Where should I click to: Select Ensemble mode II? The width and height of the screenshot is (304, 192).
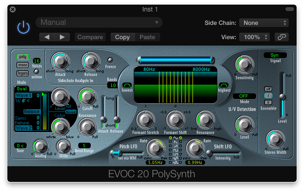(x=269, y=102)
